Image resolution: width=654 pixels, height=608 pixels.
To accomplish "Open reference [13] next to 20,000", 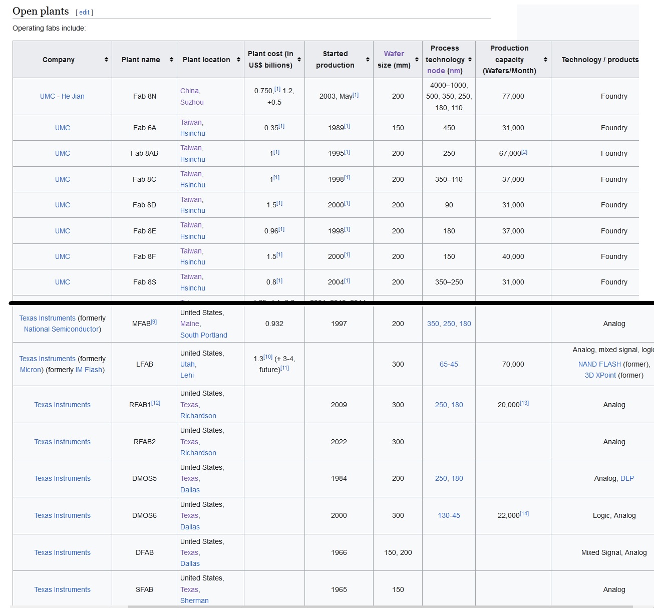I will [x=524, y=403].
